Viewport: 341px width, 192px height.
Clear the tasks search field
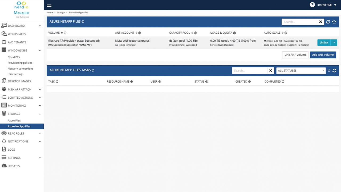[x=271, y=70]
